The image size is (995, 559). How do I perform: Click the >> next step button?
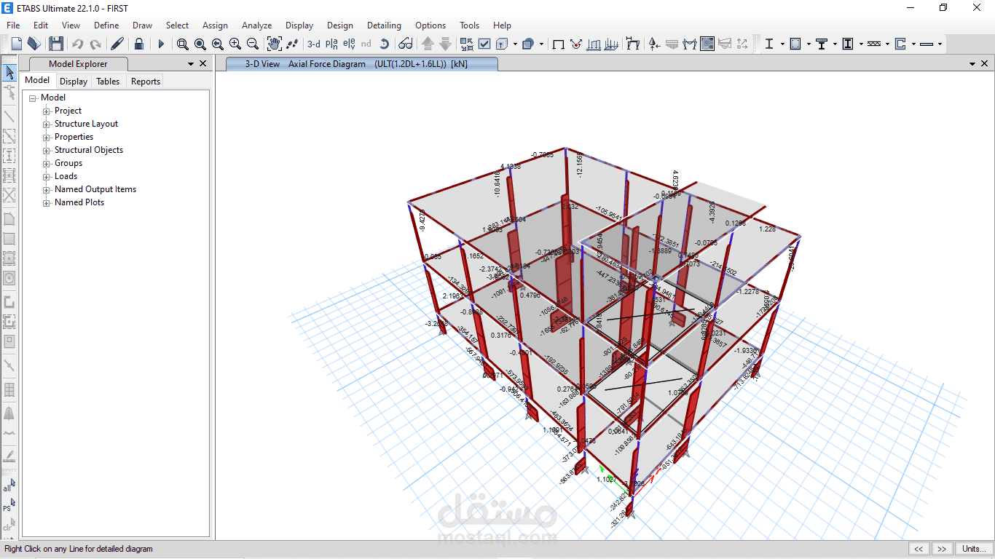(x=942, y=549)
